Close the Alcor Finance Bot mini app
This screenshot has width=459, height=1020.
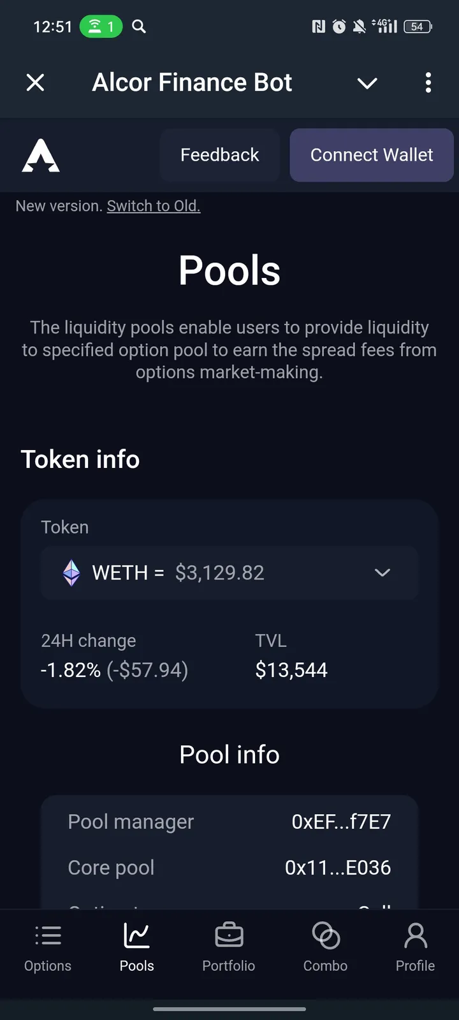click(x=36, y=82)
